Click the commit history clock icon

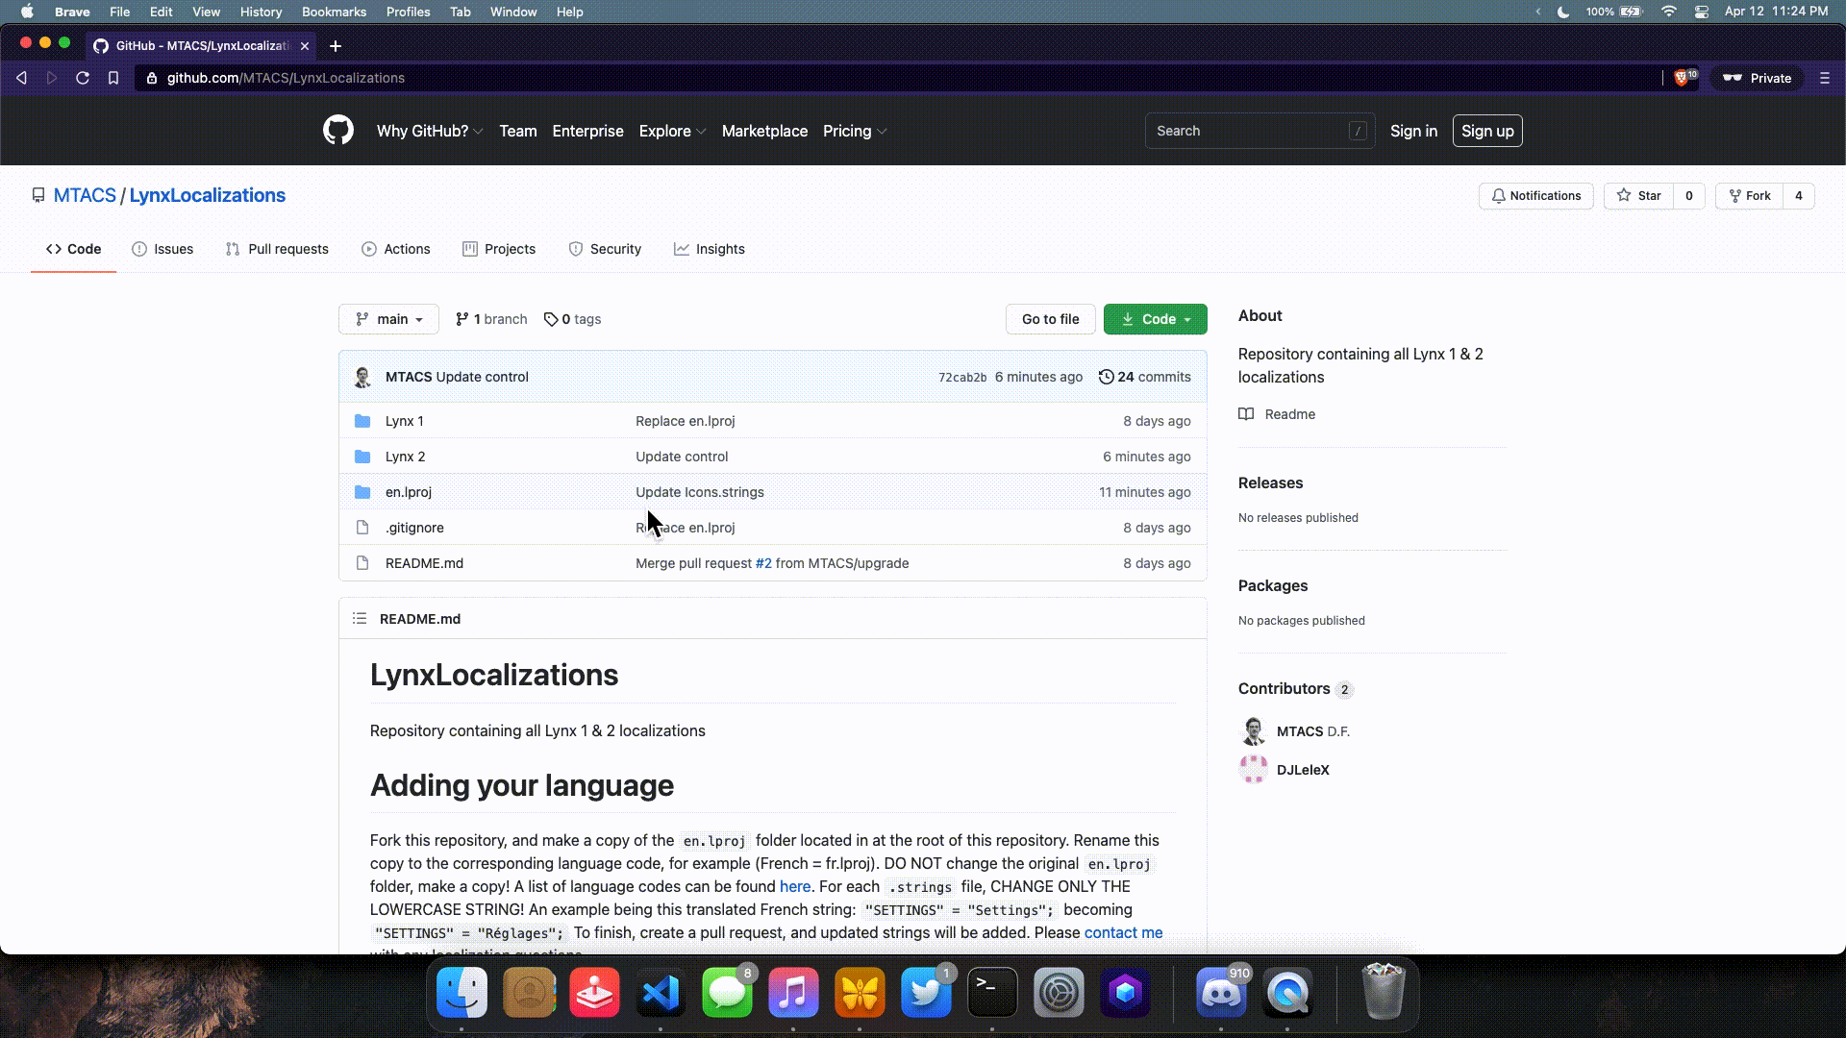1106,377
